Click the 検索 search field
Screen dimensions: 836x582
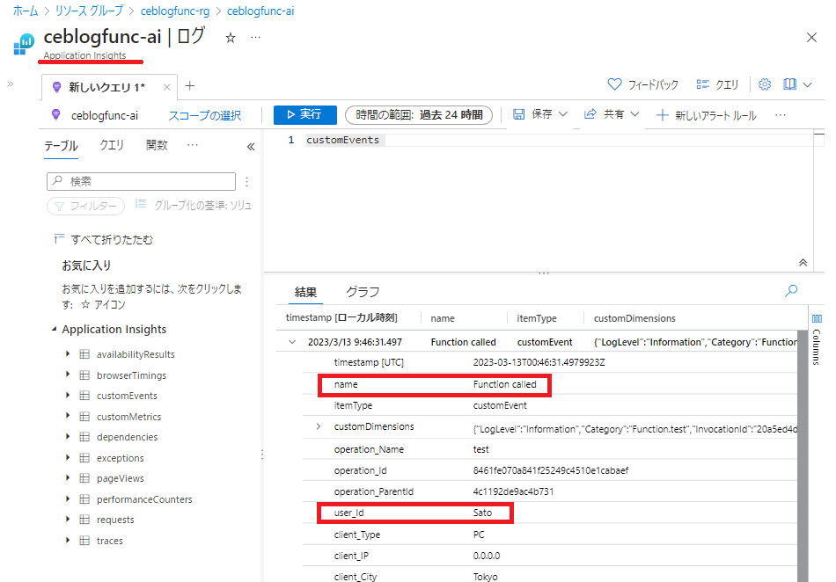[142, 182]
